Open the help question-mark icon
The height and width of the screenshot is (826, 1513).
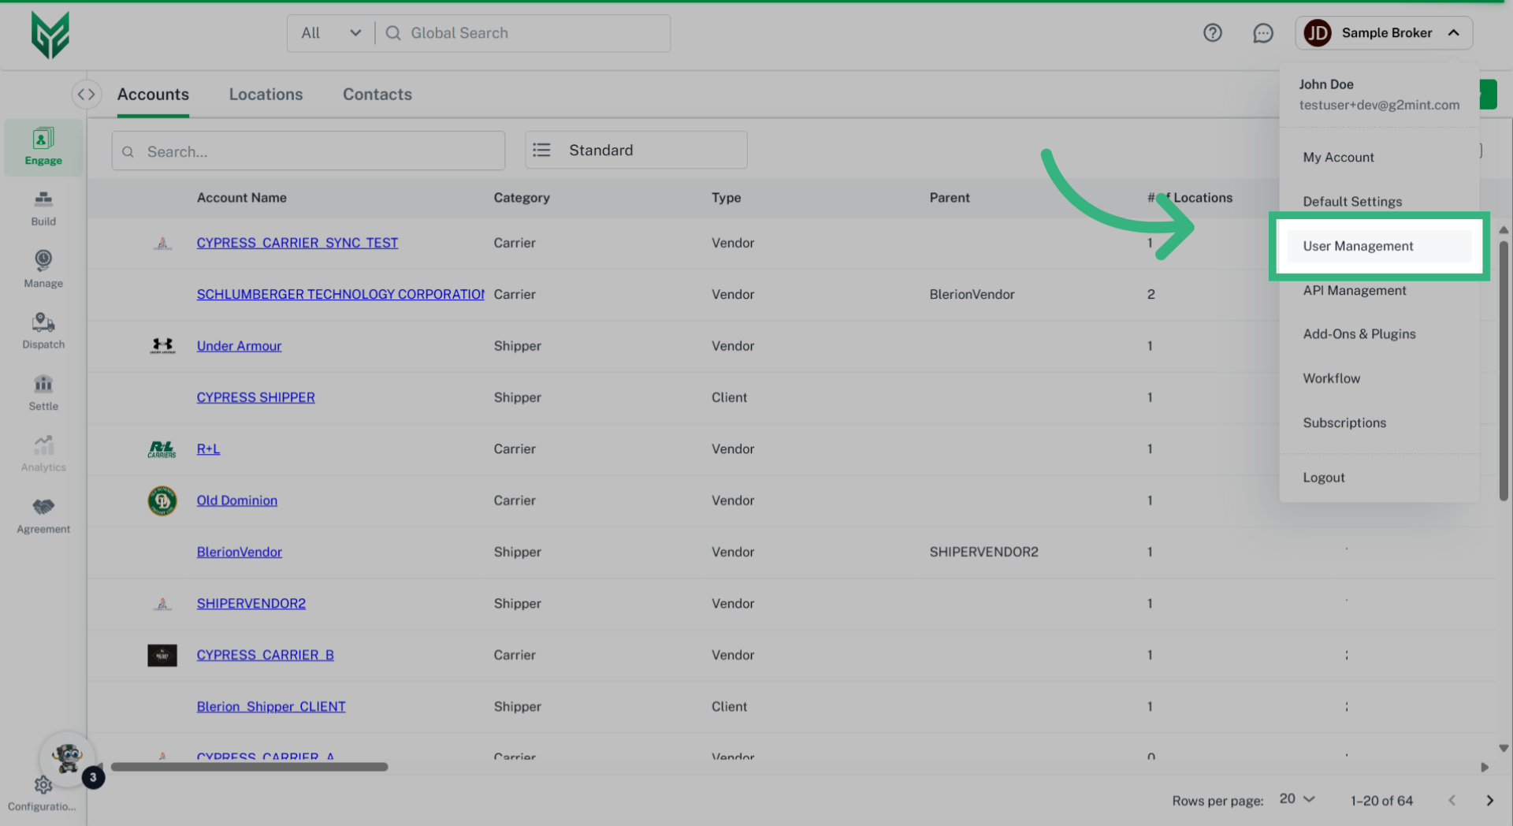pyautogui.click(x=1213, y=33)
